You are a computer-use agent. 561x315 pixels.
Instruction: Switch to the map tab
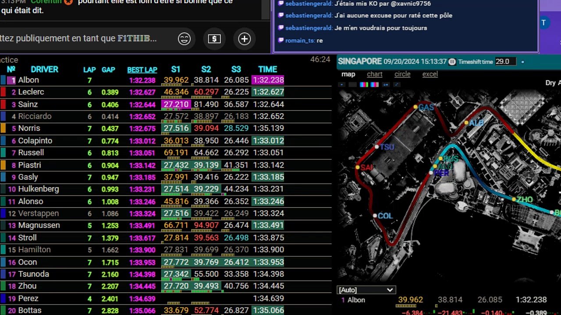[x=348, y=74]
